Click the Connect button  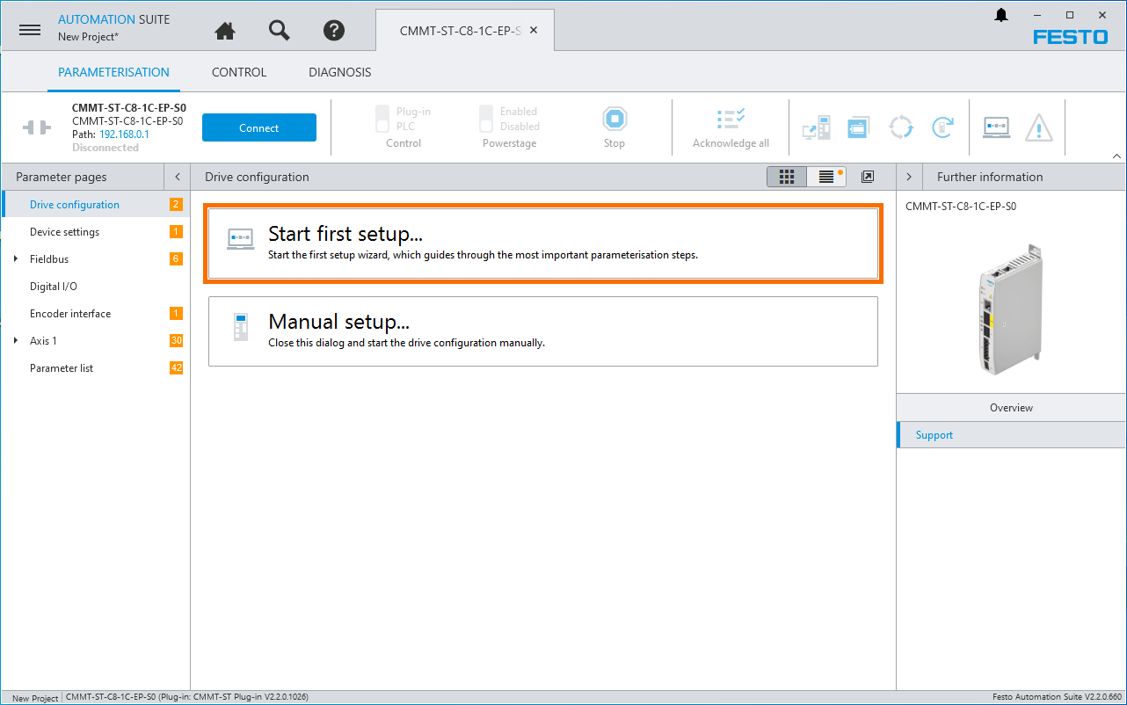coord(259,127)
